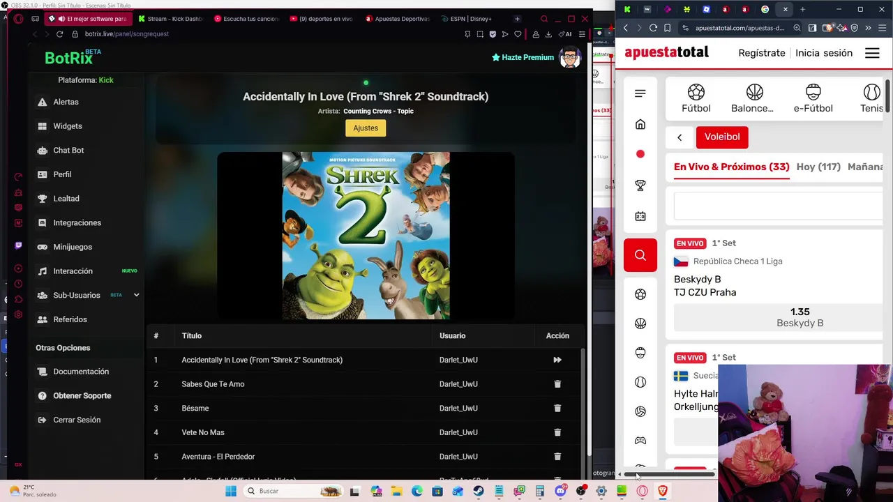
Task: Open Referidos in the BotRix sidebar
Action: [x=70, y=319]
